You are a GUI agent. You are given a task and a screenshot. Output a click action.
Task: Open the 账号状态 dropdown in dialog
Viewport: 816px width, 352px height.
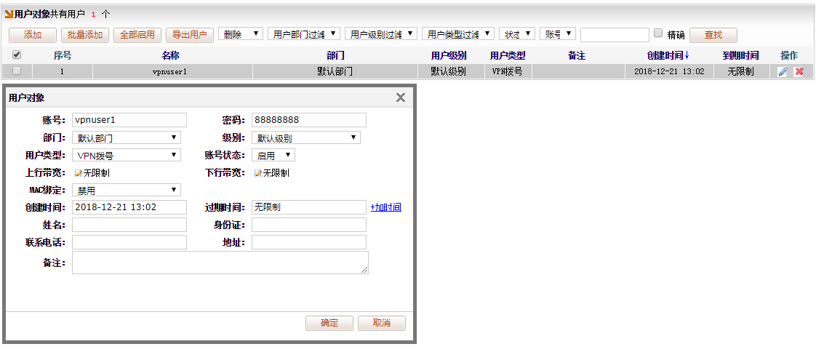coord(273,155)
